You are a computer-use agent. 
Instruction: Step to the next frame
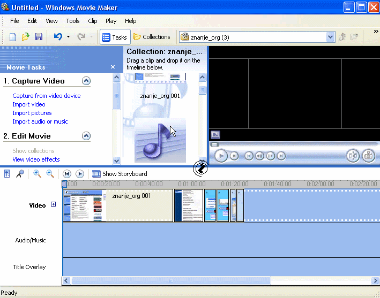(x=271, y=156)
